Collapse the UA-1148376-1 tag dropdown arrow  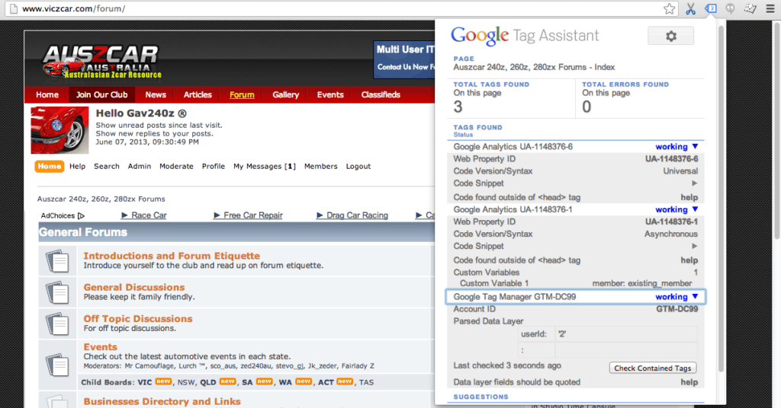click(x=696, y=209)
